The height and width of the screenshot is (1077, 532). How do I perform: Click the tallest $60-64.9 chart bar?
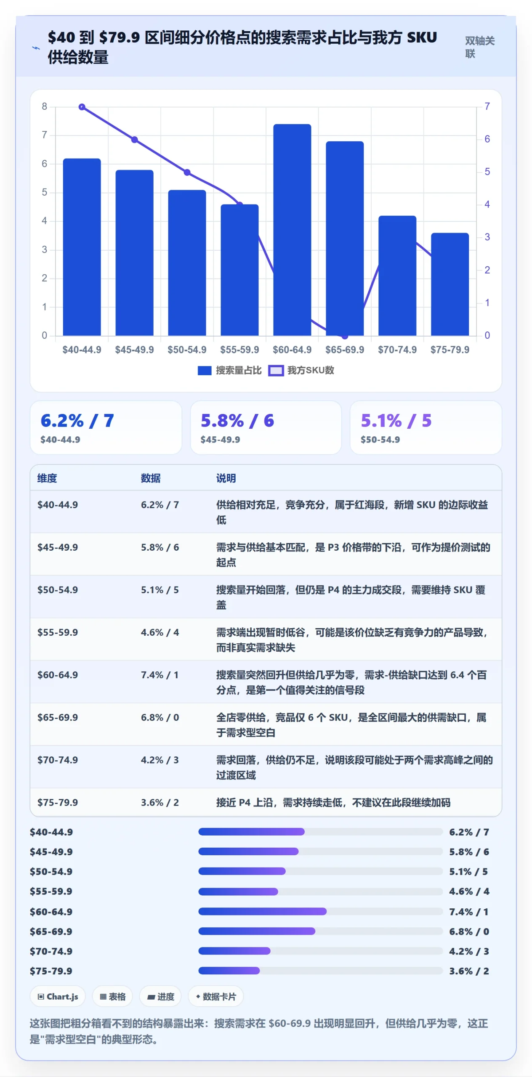click(x=292, y=230)
